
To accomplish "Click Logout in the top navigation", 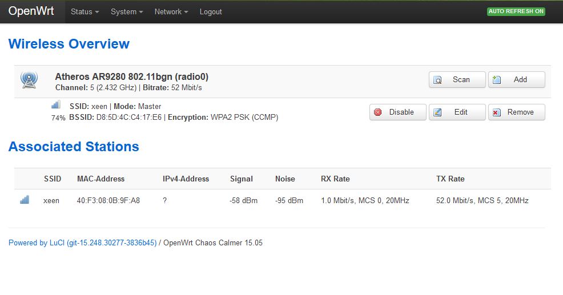I will pyautogui.click(x=211, y=12).
